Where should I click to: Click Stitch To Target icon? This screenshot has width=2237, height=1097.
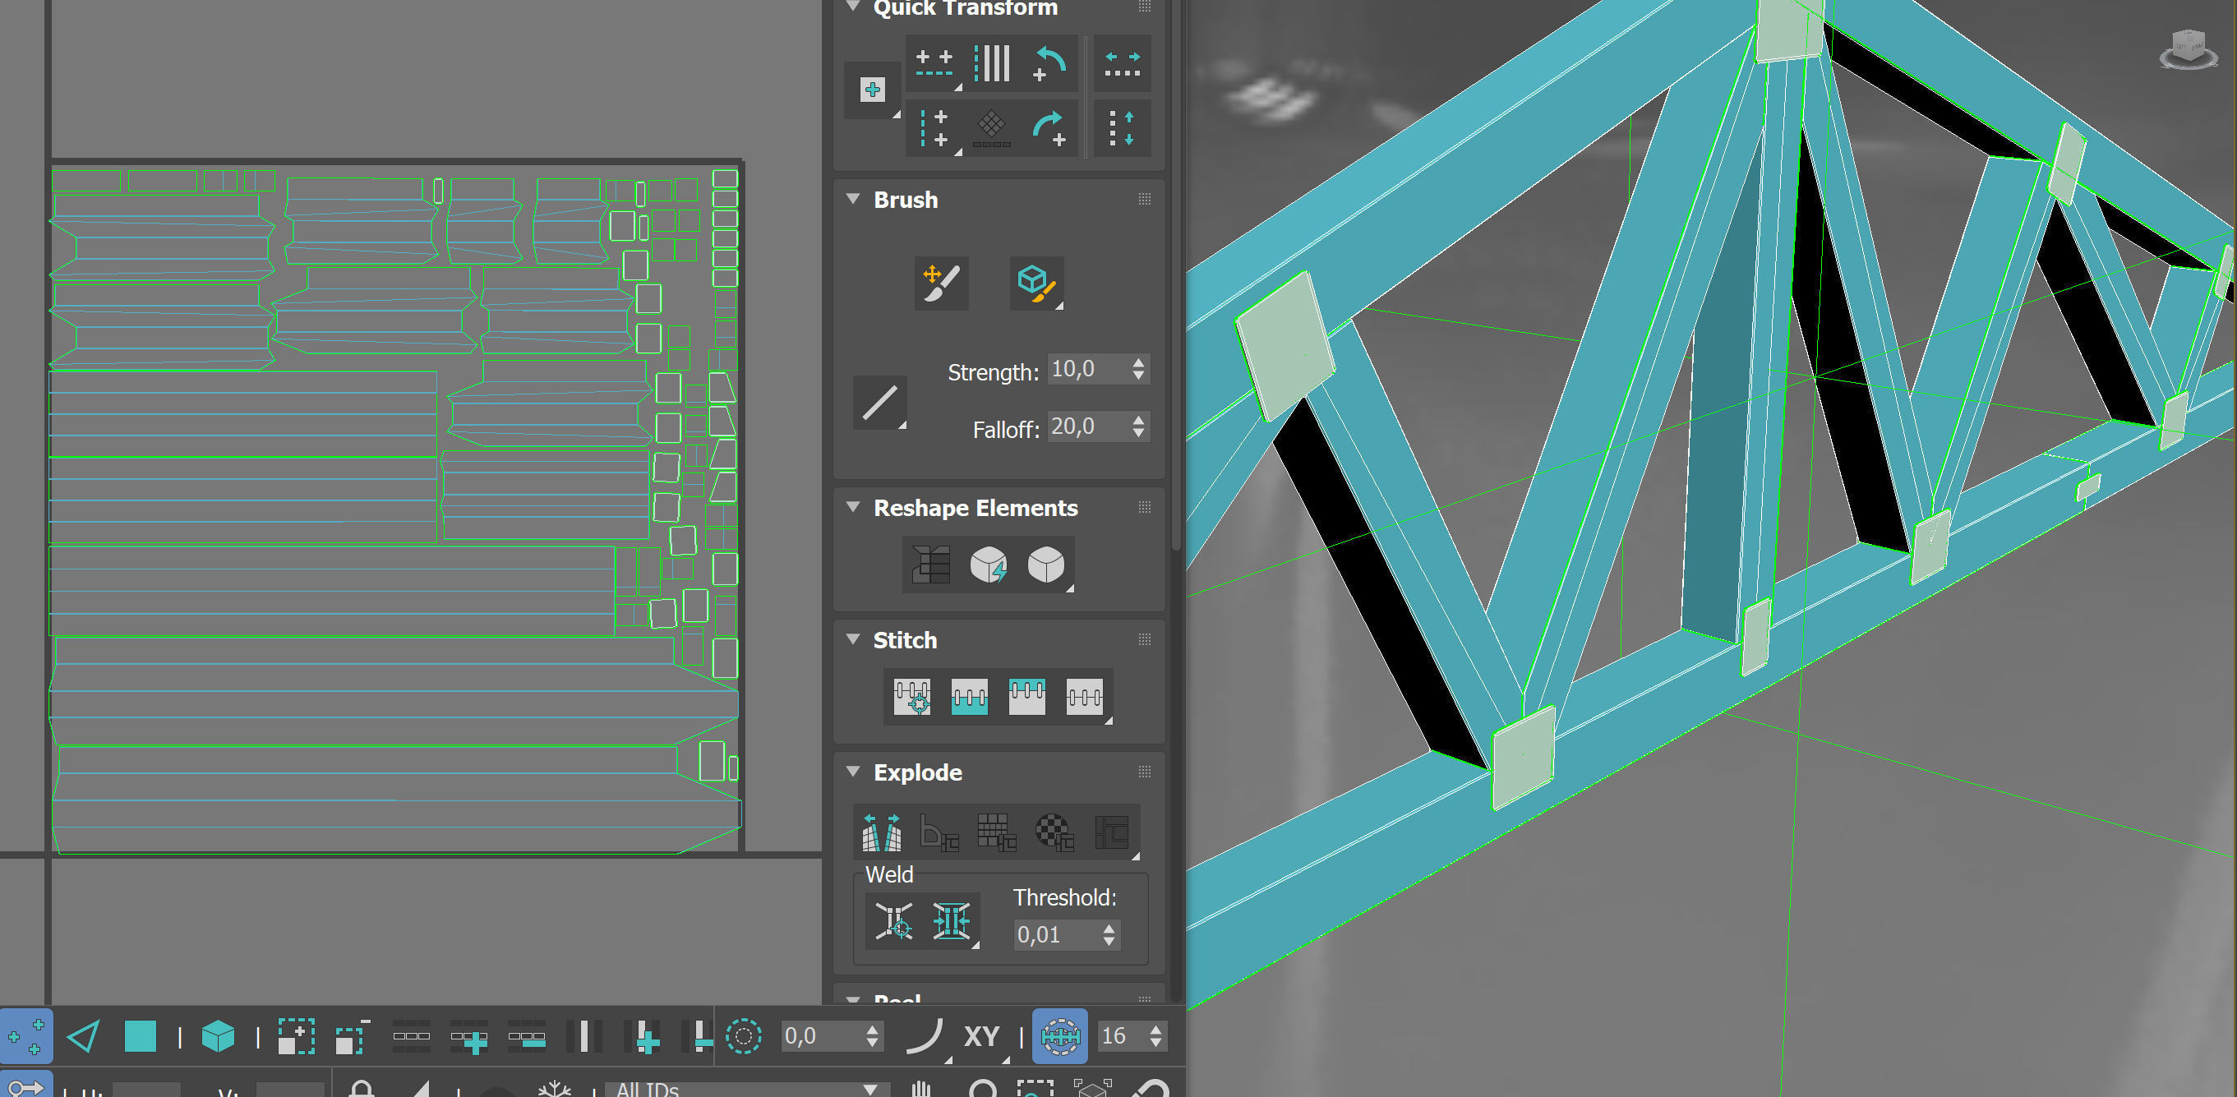913,697
